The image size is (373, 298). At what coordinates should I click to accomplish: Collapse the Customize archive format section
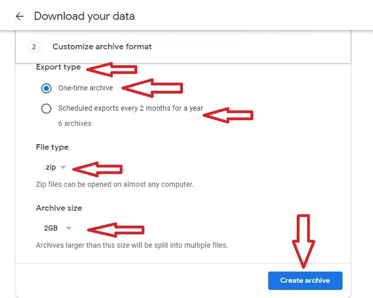tap(102, 47)
